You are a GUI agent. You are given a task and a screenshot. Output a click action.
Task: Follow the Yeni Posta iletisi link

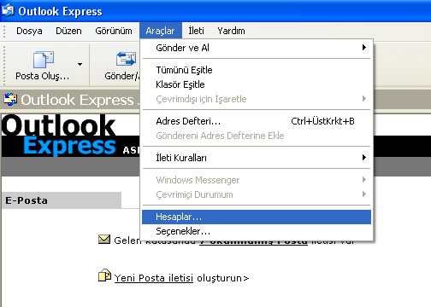[154, 278]
